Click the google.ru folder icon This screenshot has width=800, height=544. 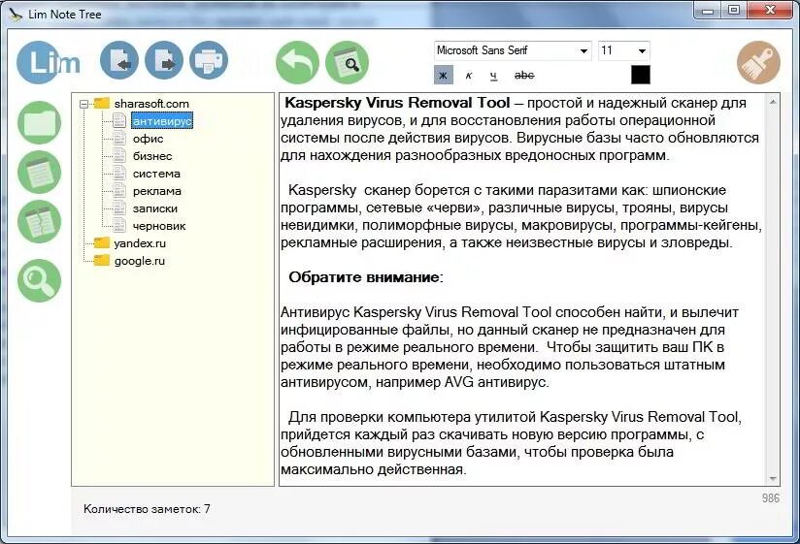[x=102, y=260]
